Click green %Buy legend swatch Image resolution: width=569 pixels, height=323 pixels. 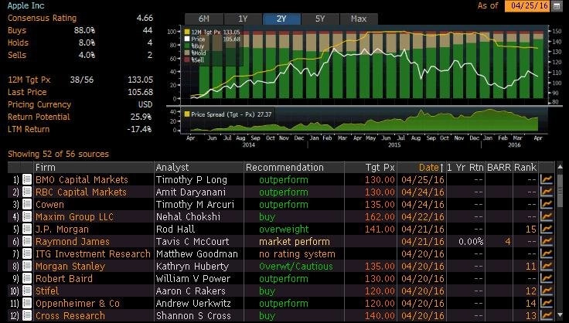[x=187, y=46]
